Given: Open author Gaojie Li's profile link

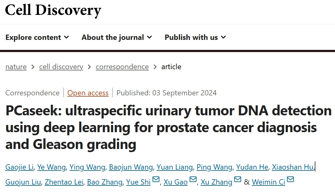Looking at the screenshot, I should point(19,167).
